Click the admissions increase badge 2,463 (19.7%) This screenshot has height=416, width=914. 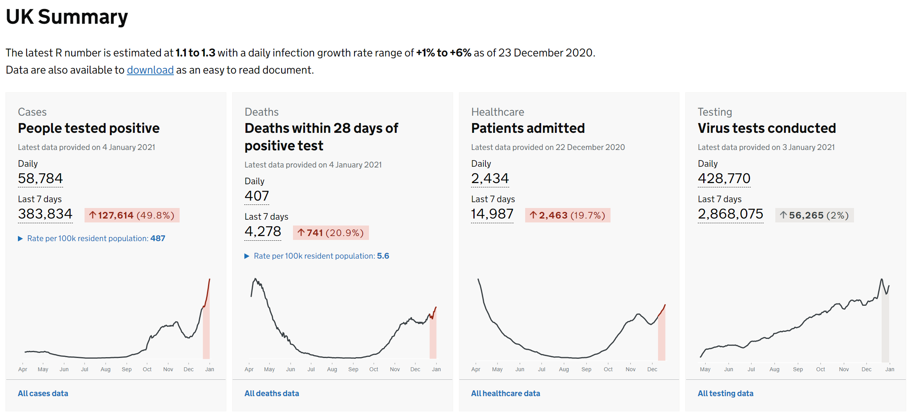click(567, 215)
